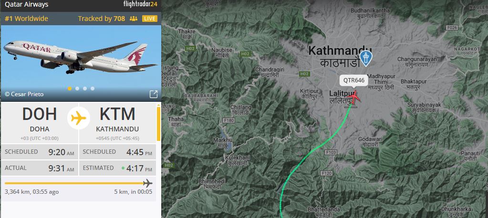Select the first photo carousel dot
Screen dimensions: 488x218
(x=69, y=89)
